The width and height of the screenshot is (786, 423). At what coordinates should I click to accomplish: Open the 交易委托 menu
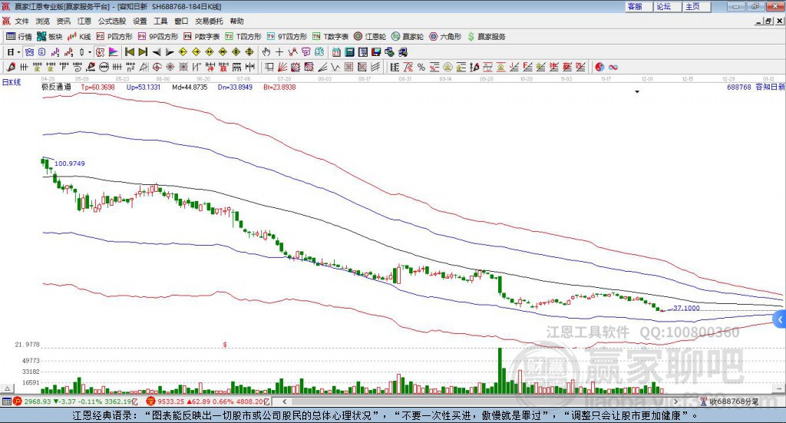tap(209, 21)
